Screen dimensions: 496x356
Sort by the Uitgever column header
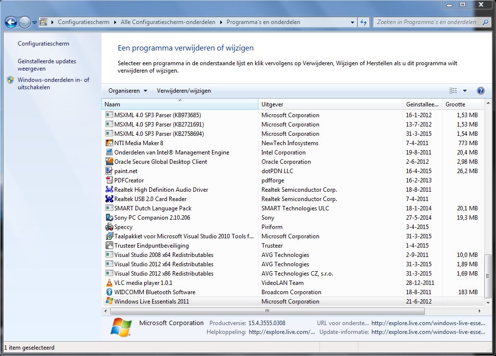(331, 104)
